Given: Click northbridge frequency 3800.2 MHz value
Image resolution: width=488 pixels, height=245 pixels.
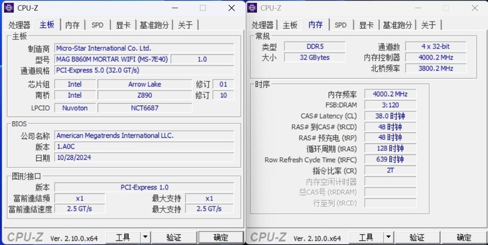Looking at the screenshot, I should (x=436, y=68).
